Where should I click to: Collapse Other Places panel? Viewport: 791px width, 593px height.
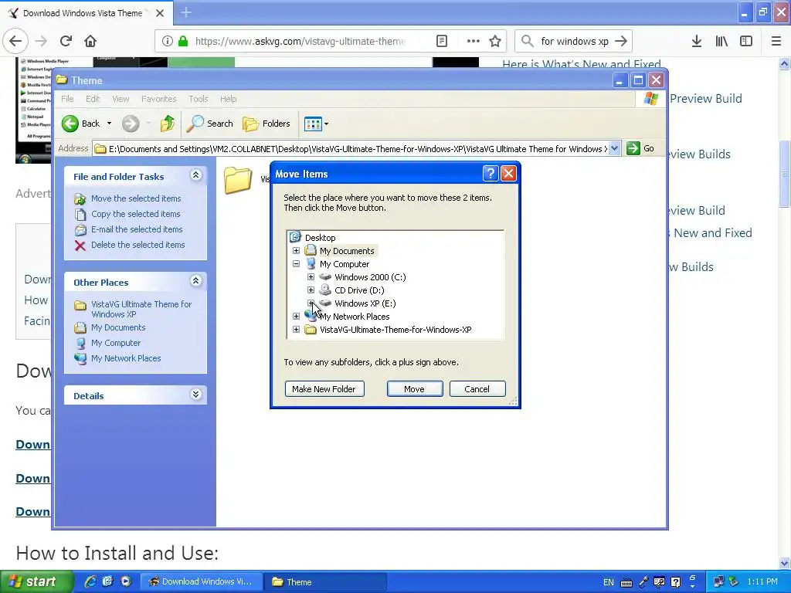195,281
